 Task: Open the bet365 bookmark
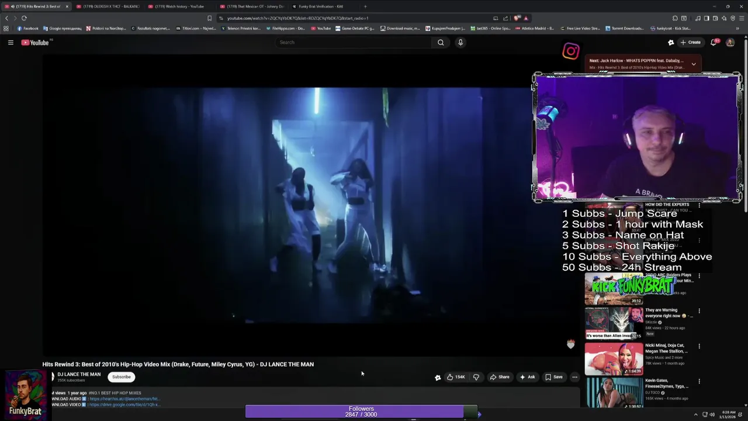489,28
